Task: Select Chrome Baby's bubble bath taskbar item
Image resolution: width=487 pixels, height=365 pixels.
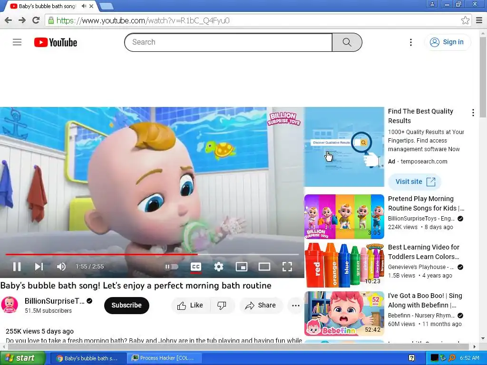Action: (x=88, y=358)
